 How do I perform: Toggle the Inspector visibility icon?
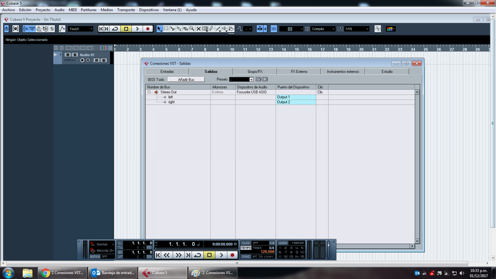(x=26, y=29)
